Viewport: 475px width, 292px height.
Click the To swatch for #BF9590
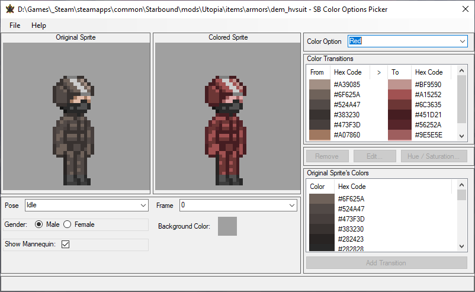[400, 85]
